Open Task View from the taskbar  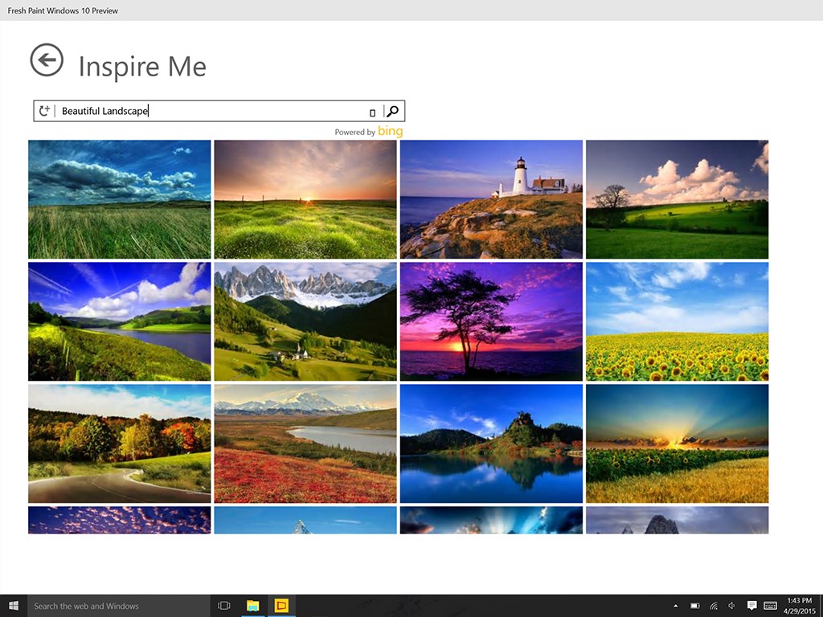click(x=223, y=606)
